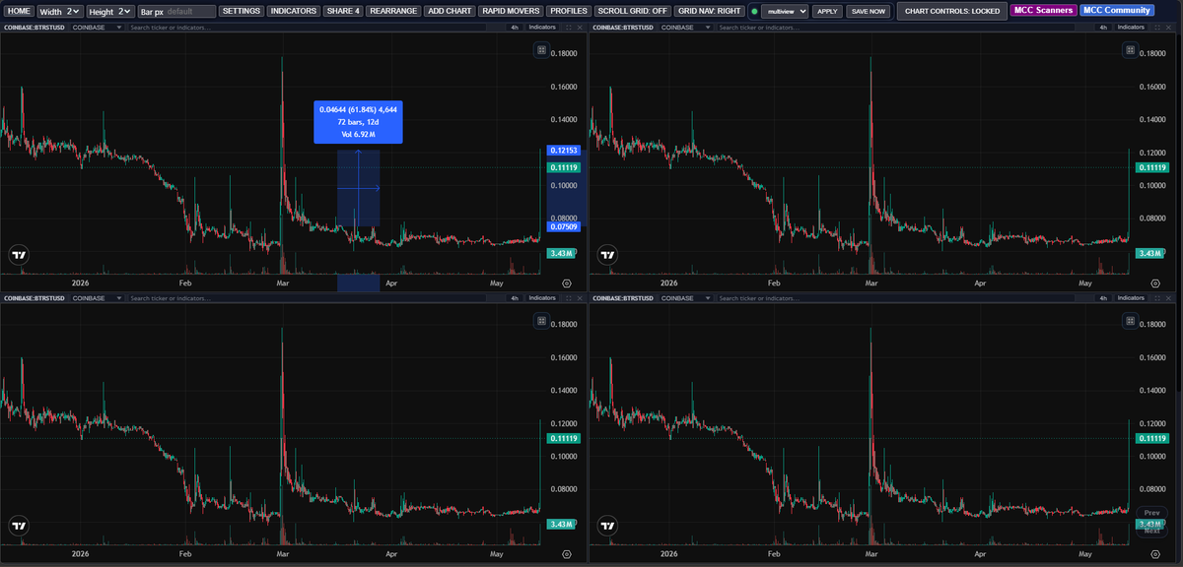Click Prev navigation button
Screen dimensions: 1183x567
(x=1151, y=513)
